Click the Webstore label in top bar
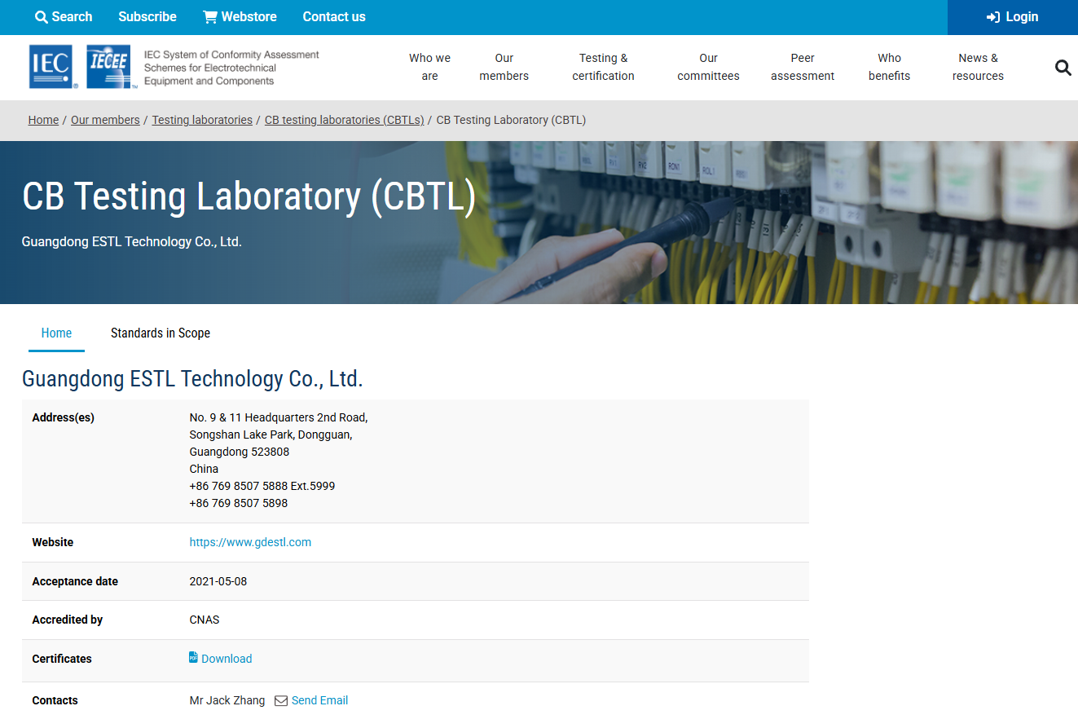 tap(249, 17)
